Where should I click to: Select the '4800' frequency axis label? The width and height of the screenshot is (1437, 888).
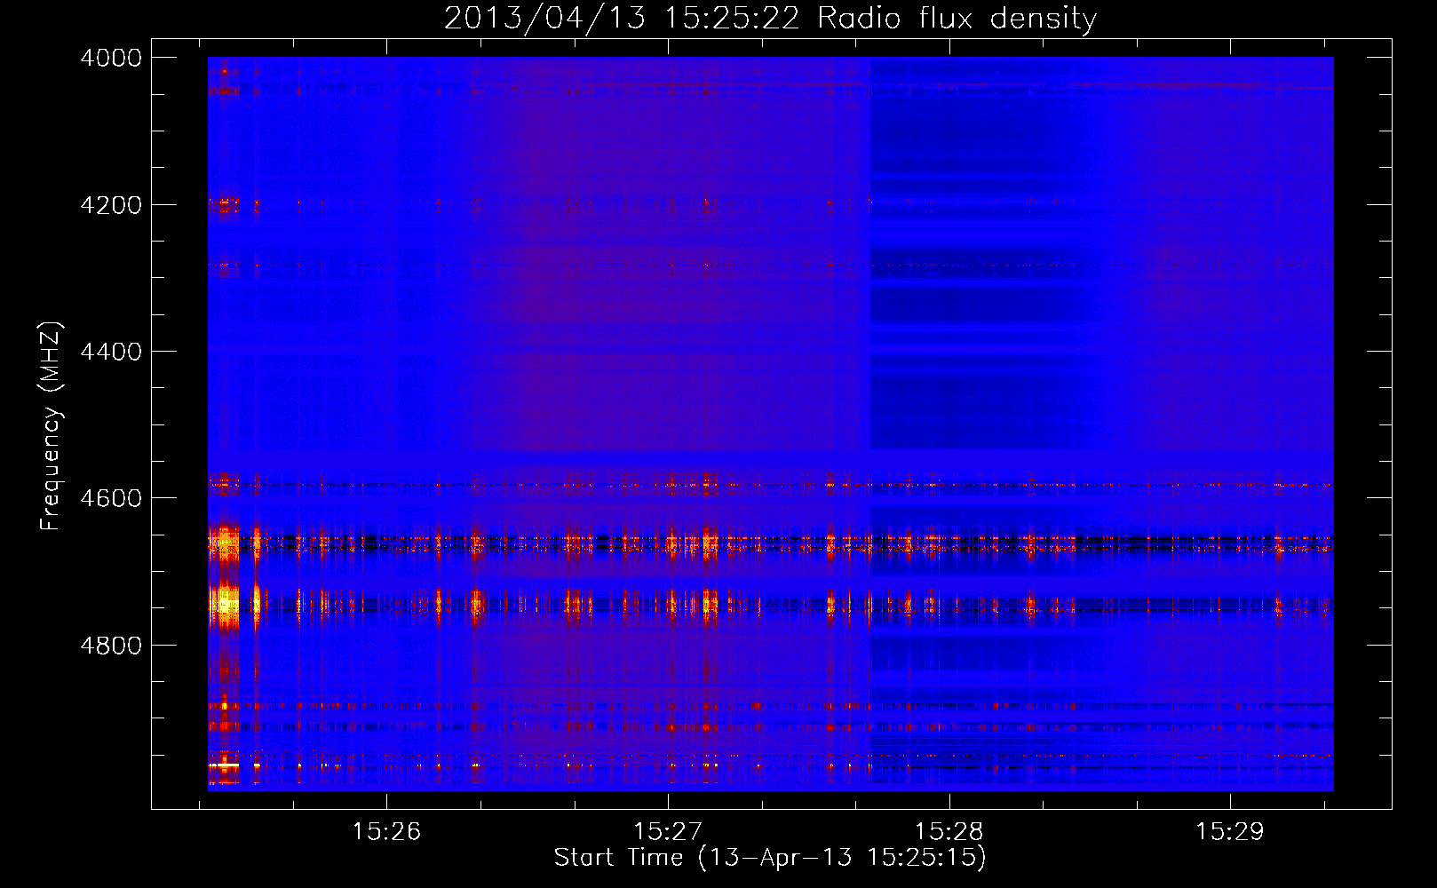coord(111,646)
